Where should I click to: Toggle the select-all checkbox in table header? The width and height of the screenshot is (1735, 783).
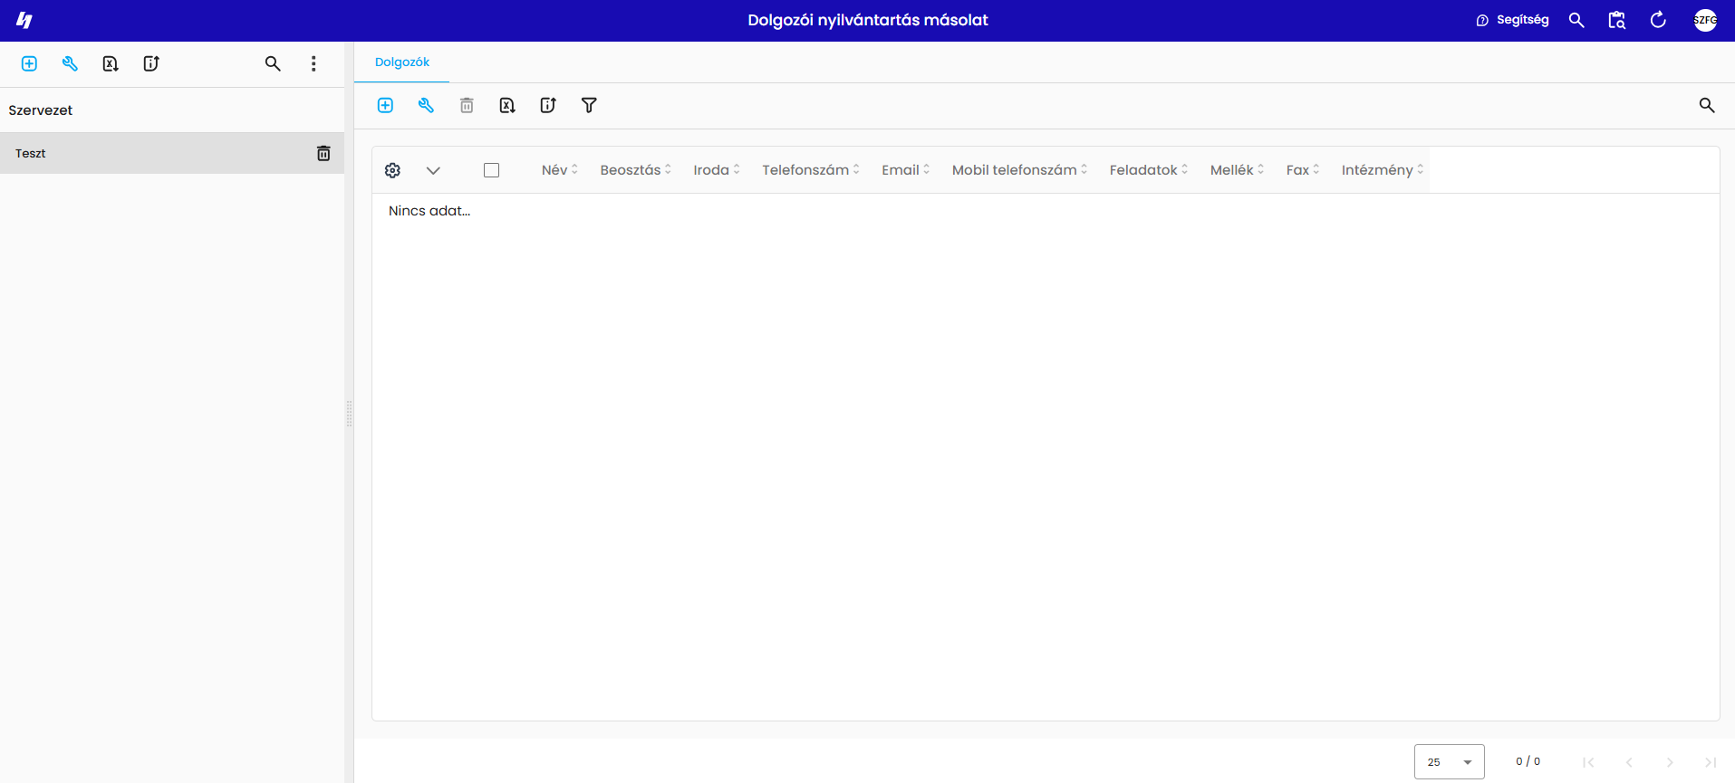coord(492,170)
